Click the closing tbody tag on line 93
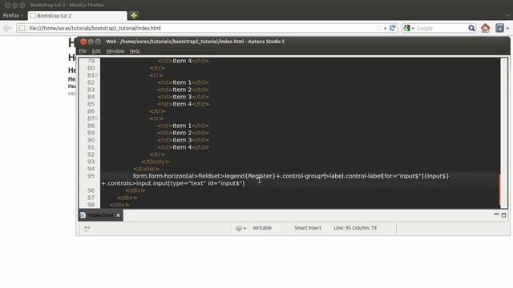Viewport: 513px width, 288px height. 156,162
